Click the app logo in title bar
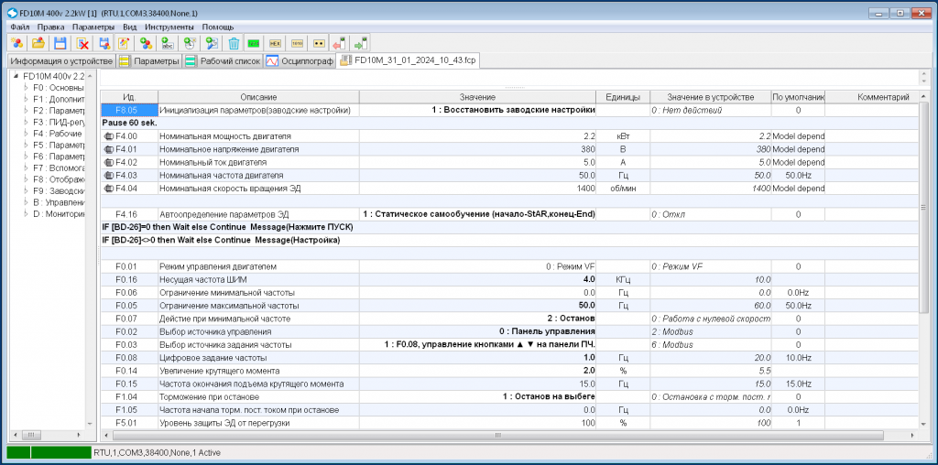 pos(11,13)
